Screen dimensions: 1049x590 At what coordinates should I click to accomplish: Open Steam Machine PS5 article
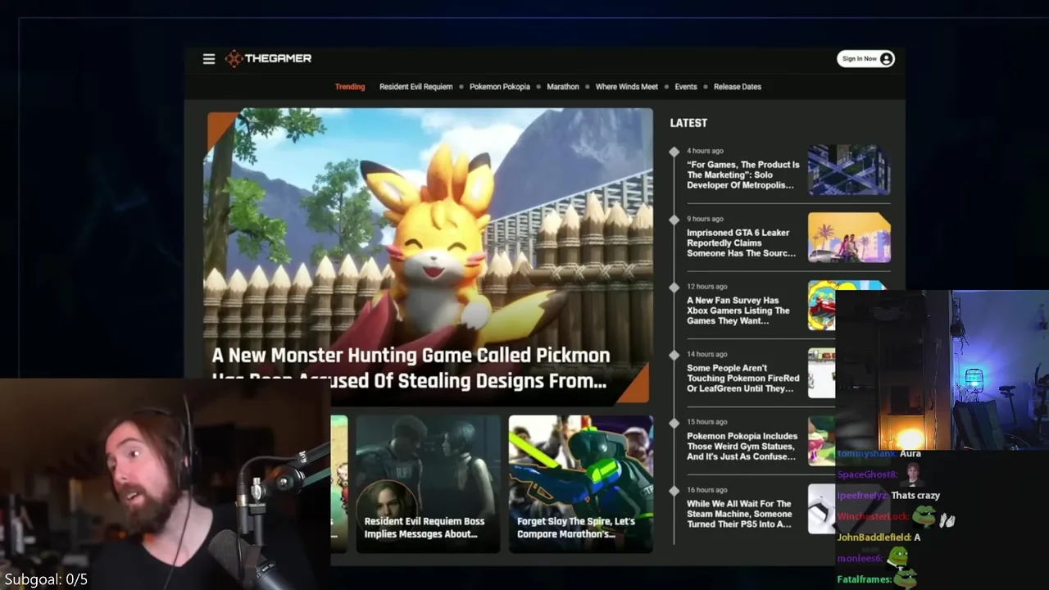coord(739,514)
